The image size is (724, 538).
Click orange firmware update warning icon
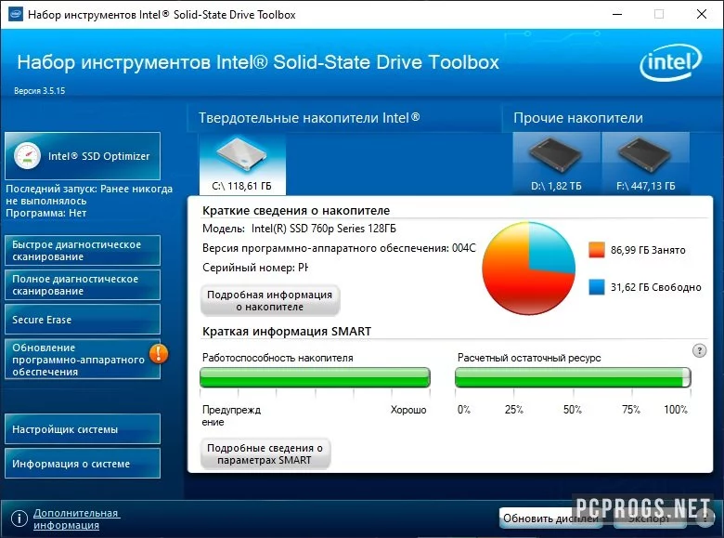[159, 354]
